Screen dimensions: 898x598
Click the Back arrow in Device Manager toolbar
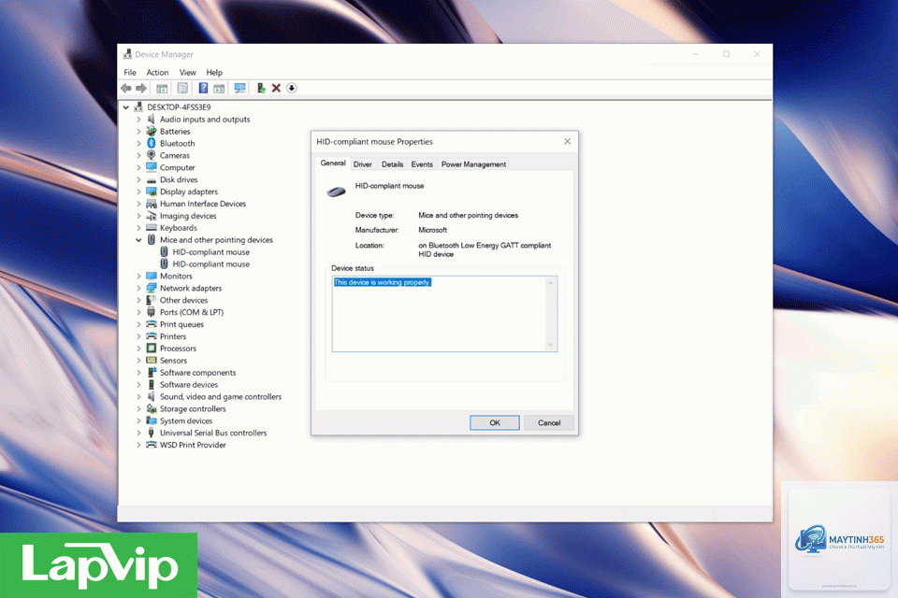coord(126,88)
